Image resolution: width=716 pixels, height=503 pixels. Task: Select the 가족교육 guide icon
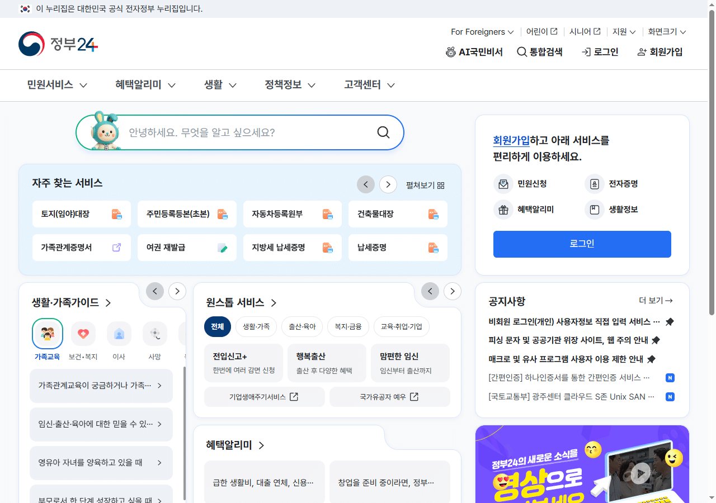[x=48, y=334]
